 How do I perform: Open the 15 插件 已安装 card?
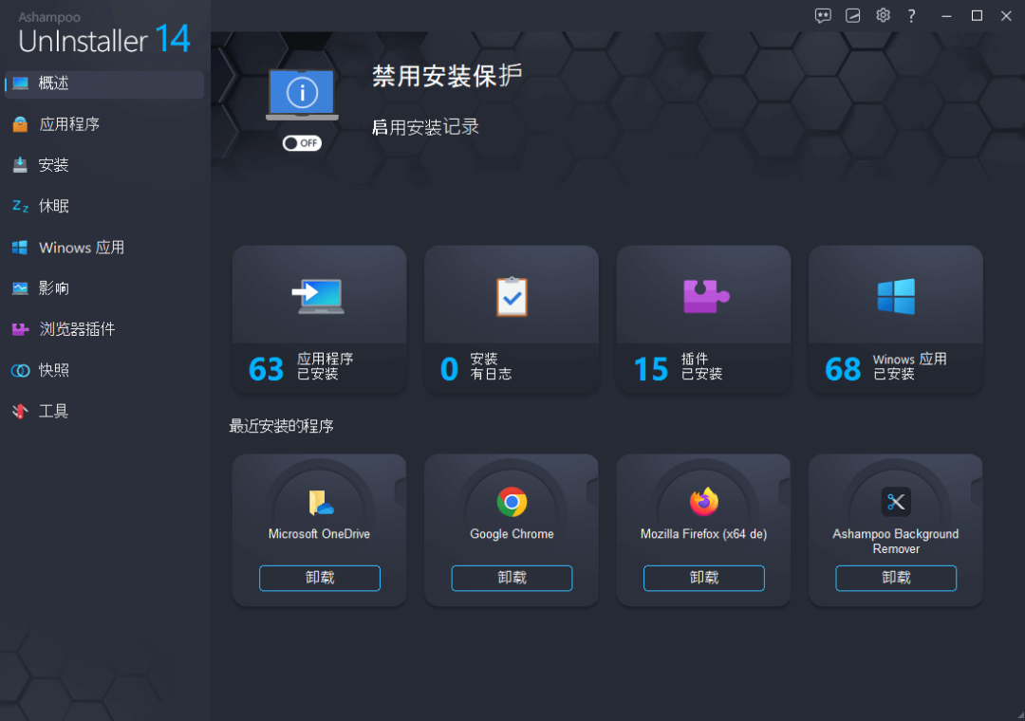coord(704,320)
